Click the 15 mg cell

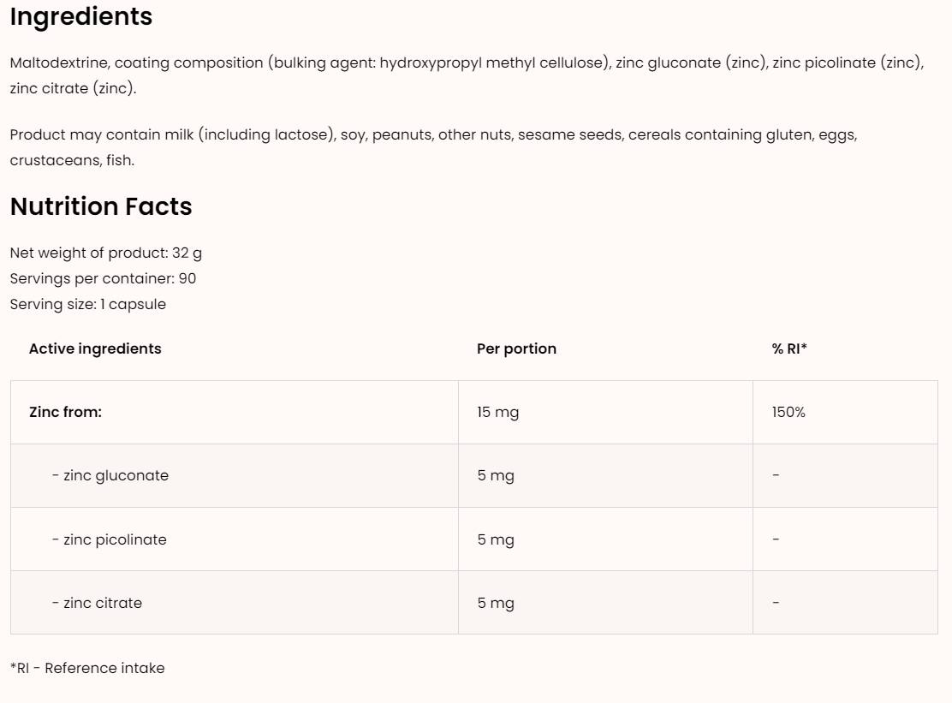(x=498, y=412)
